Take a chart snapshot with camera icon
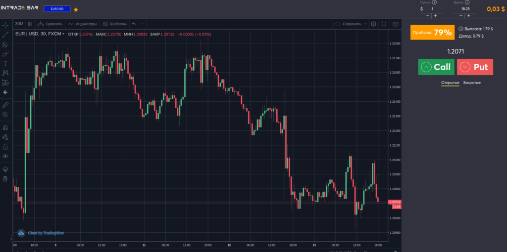 [x=395, y=24]
